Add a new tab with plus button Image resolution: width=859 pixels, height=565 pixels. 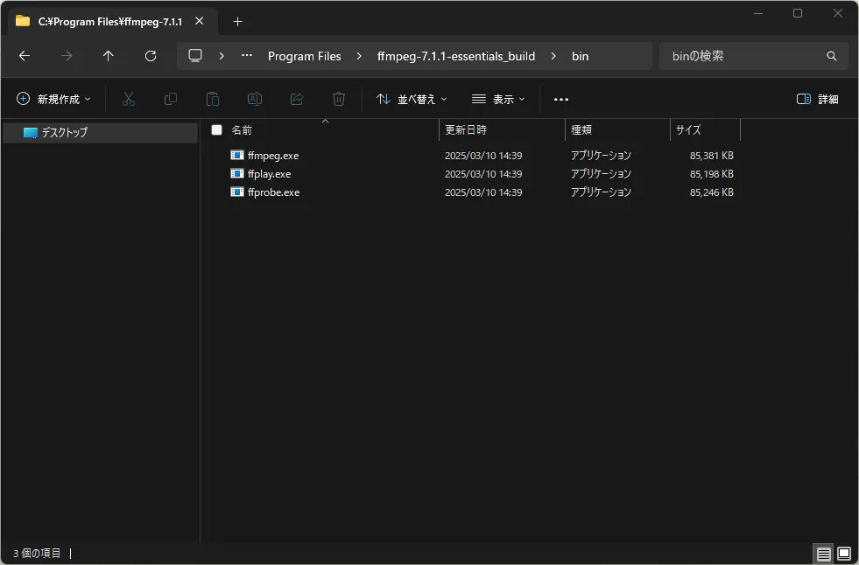coord(237,21)
